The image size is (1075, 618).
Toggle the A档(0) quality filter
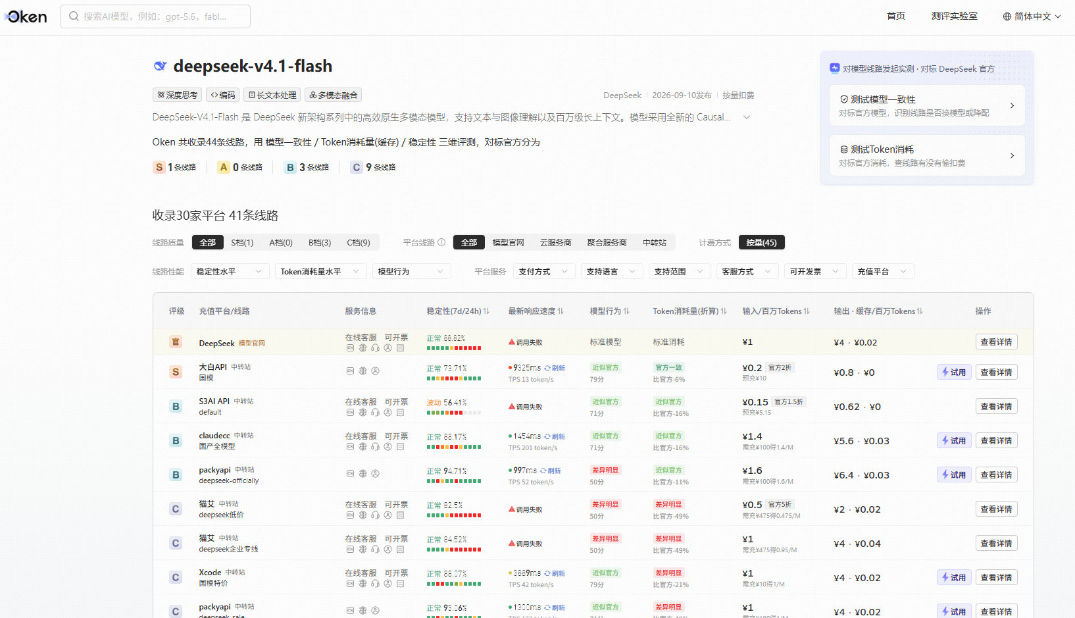click(x=281, y=242)
